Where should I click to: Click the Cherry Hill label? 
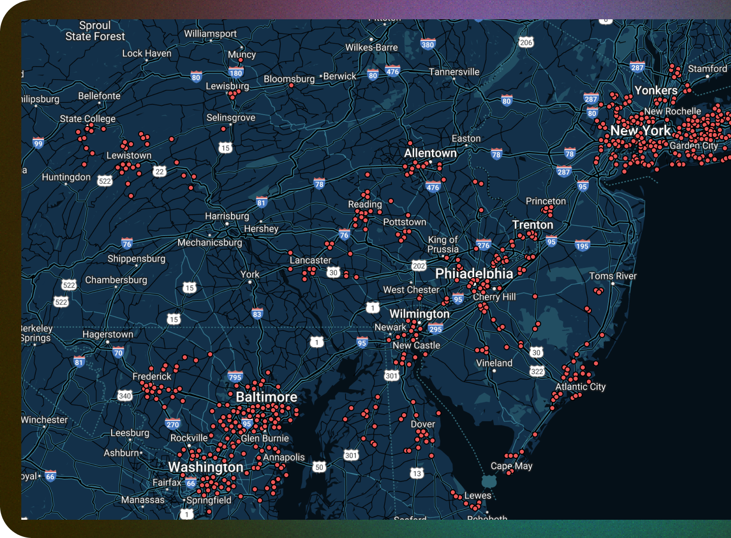click(x=494, y=296)
